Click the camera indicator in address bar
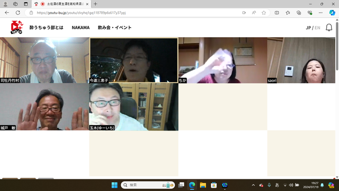Screen dimensions: 339x191 coord(244,13)
